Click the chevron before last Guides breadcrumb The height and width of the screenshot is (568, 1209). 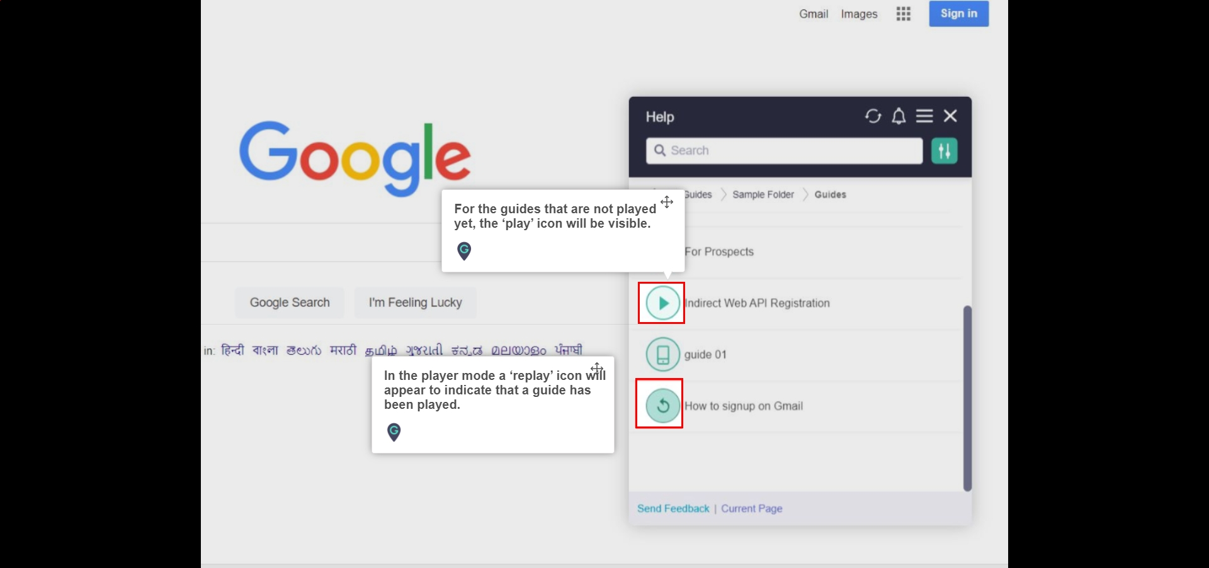coord(805,195)
